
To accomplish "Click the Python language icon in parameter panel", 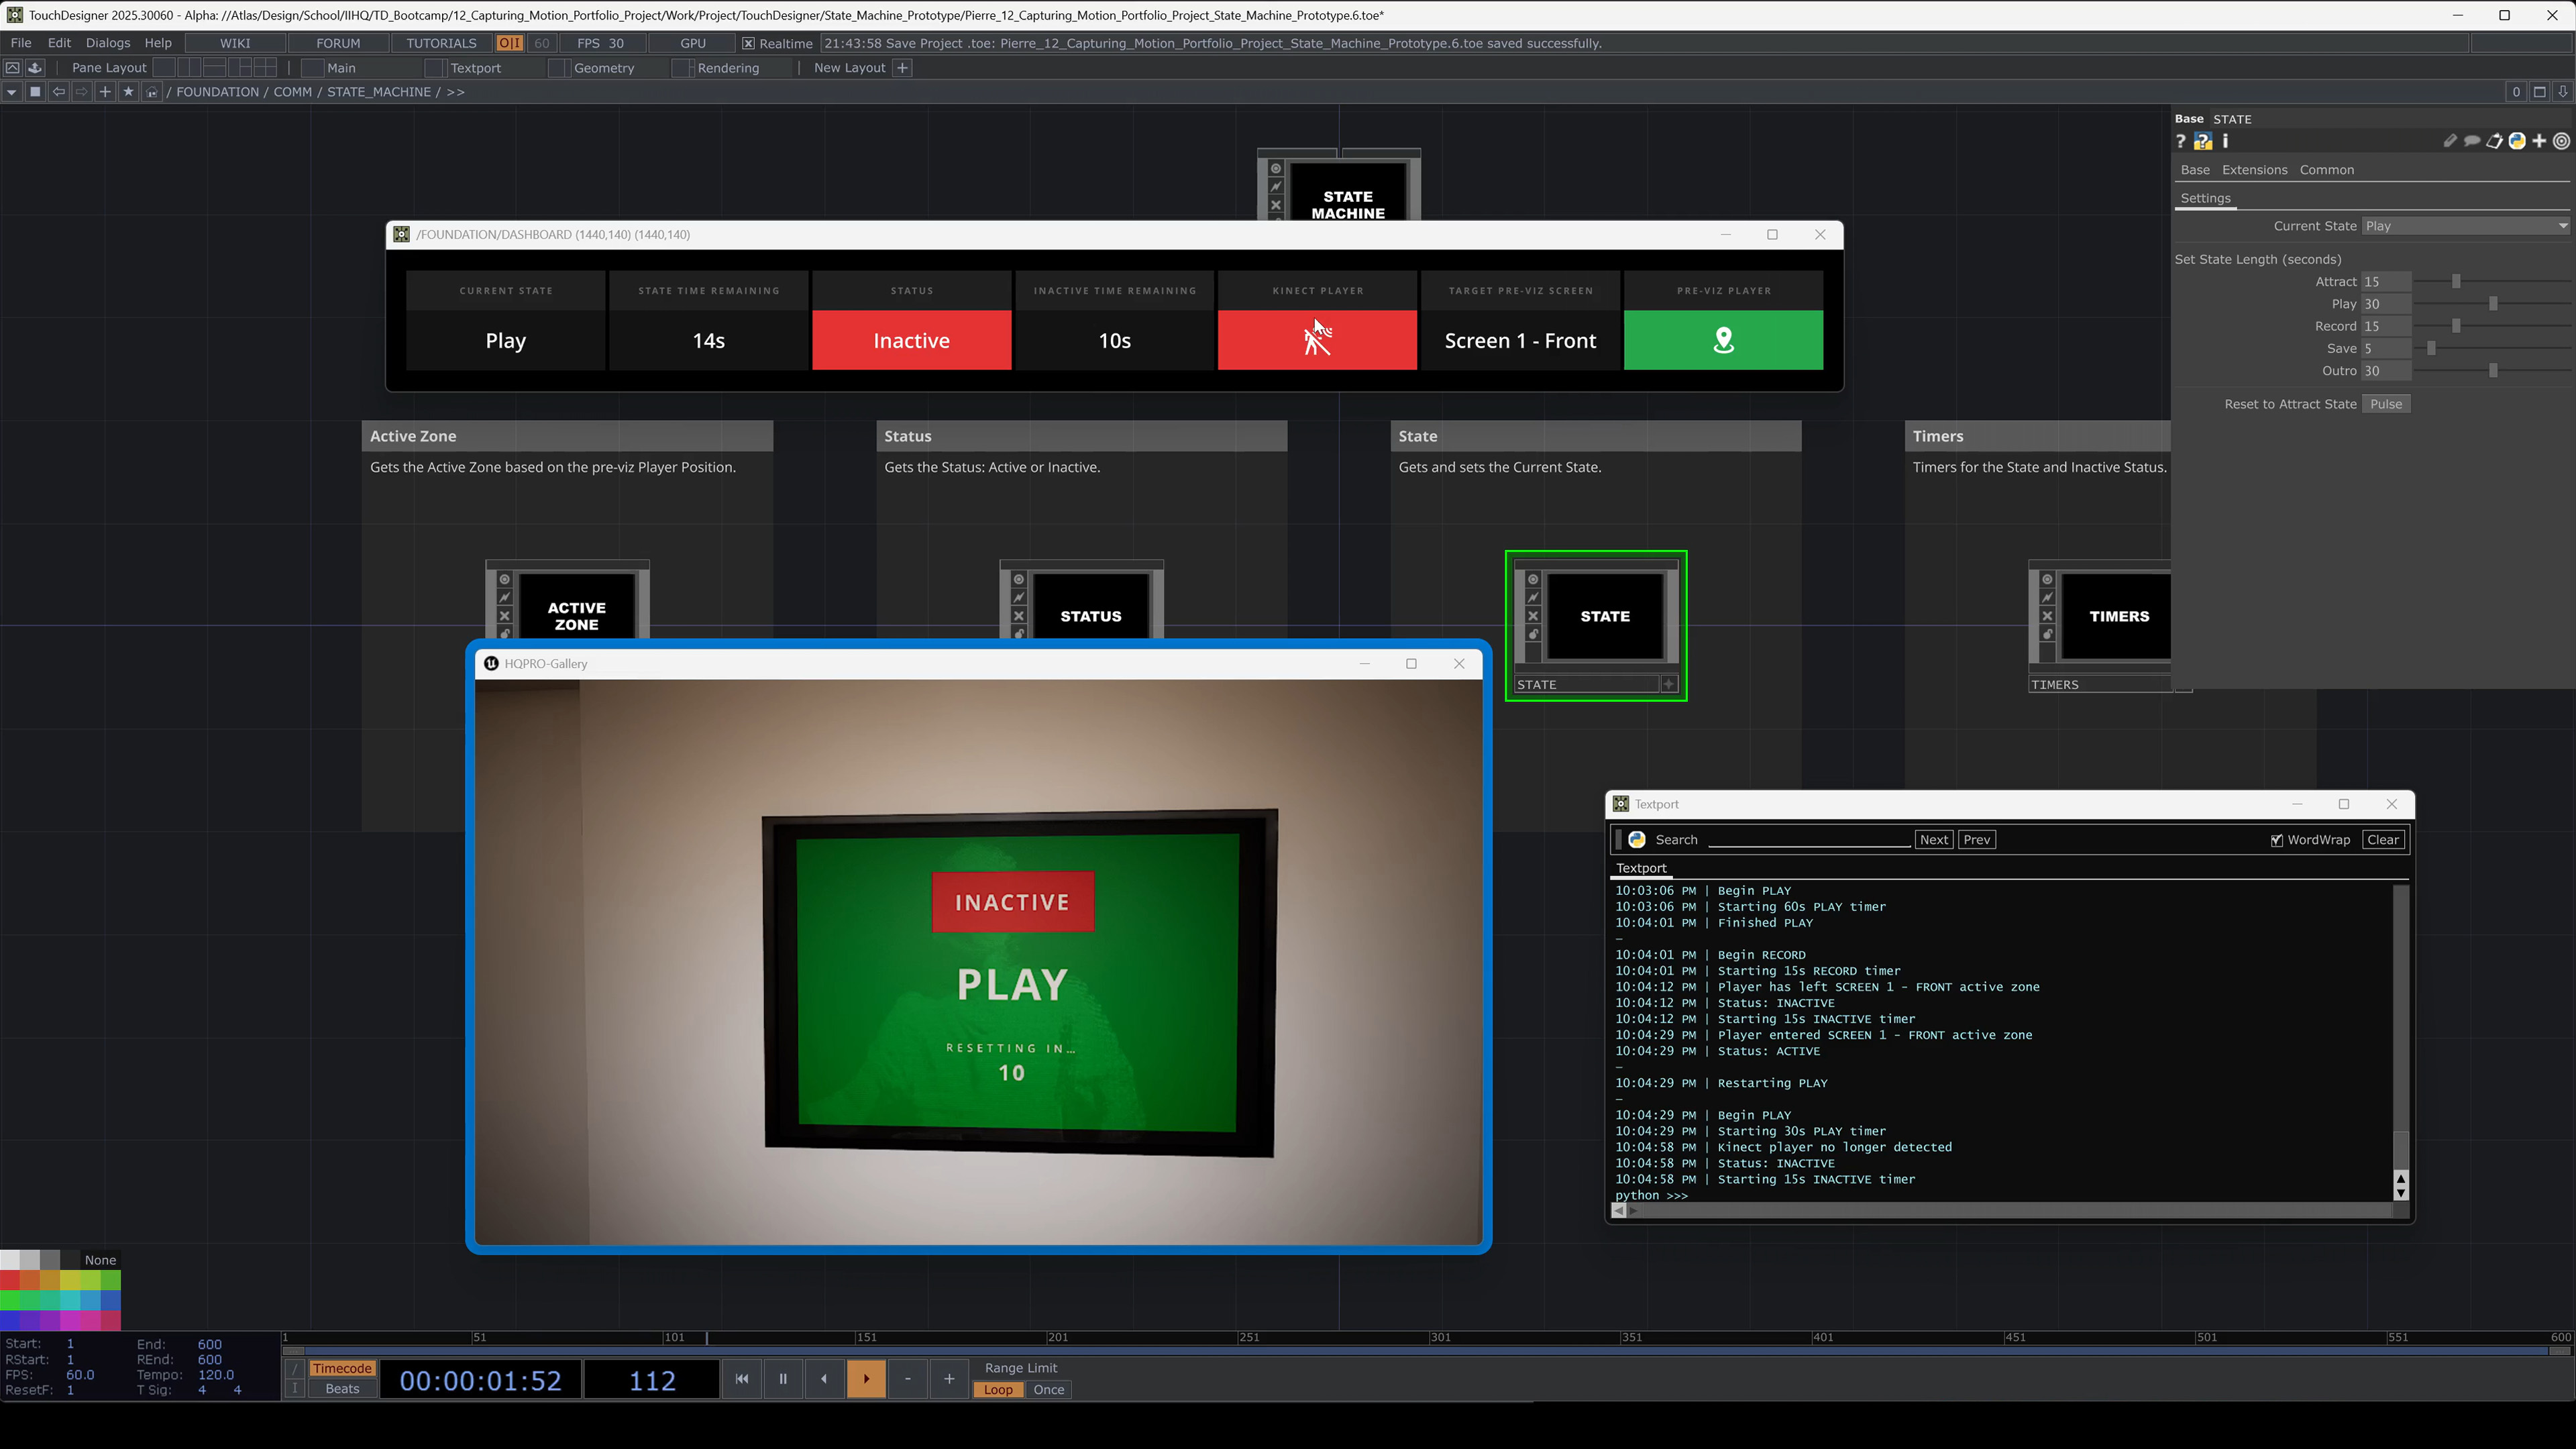I will [2517, 141].
